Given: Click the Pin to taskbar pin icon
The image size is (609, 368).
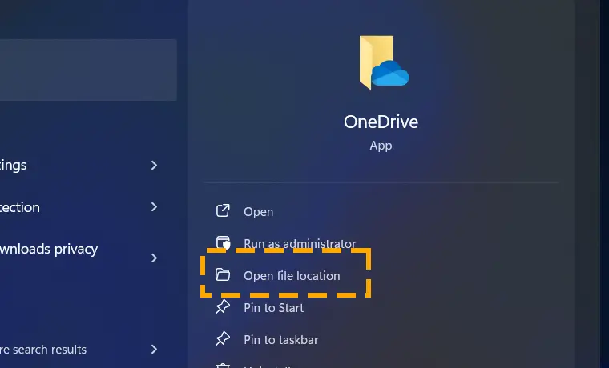Looking at the screenshot, I should coord(223,339).
